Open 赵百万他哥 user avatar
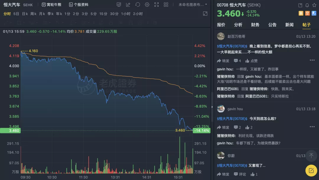 [221, 36]
